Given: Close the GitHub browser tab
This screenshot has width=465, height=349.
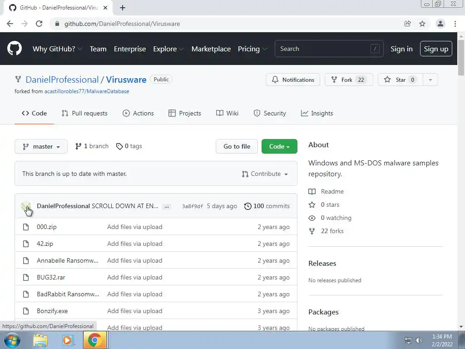Looking at the screenshot, I should point(105,8).
